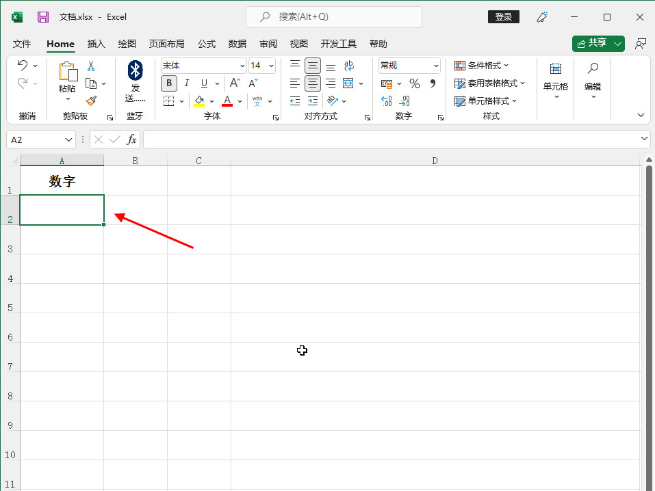The image size is (655, 491).
Task: Click the Insert Function fx icon
Action: click(x=131, y=140)
